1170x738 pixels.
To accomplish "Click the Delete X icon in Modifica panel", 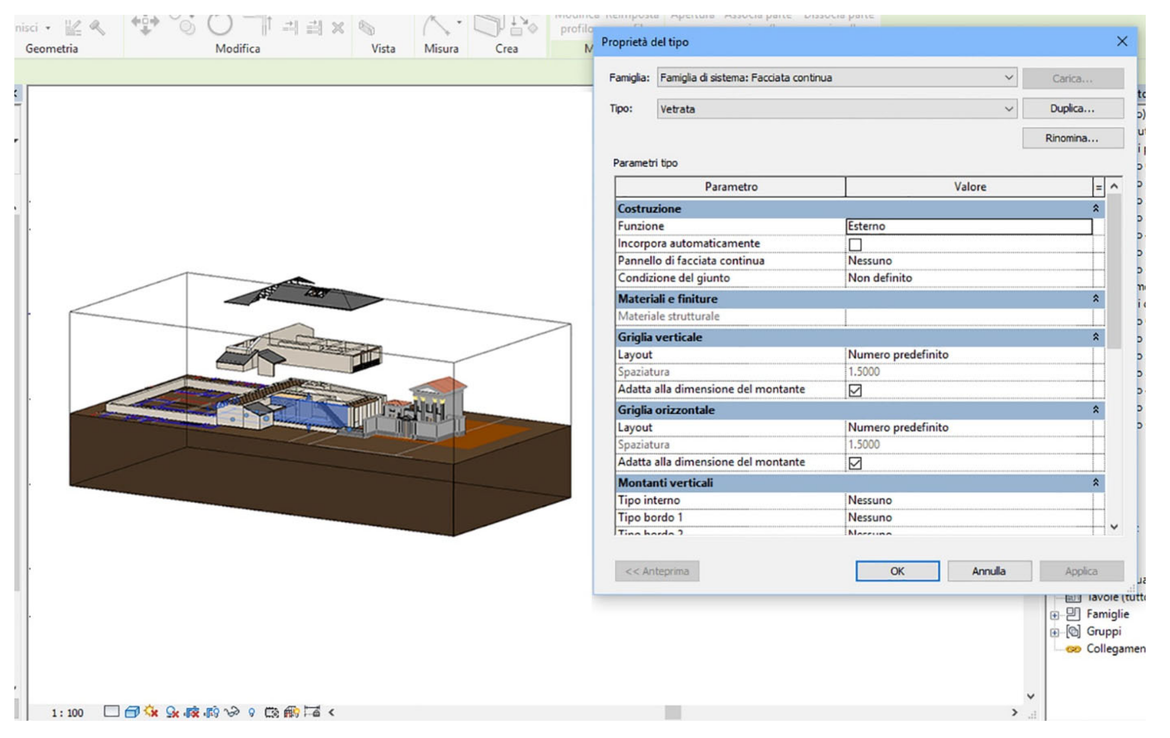I will coord(338,28).
